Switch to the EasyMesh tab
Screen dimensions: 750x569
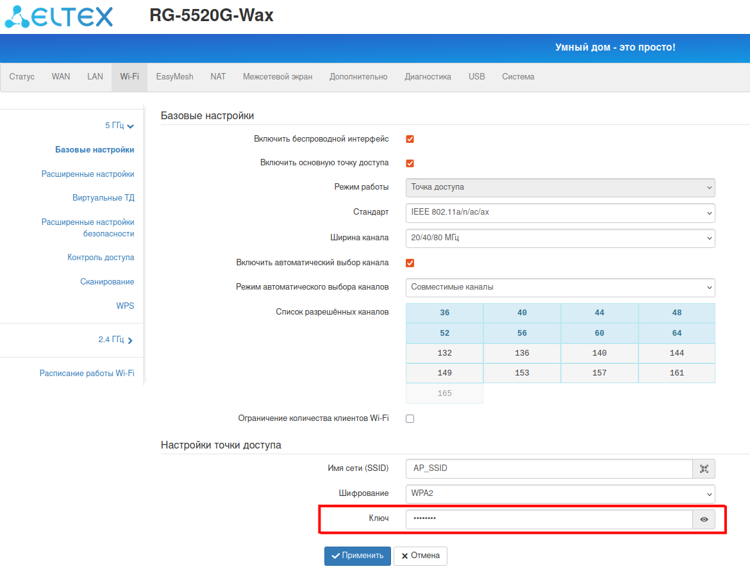[174, 77]
